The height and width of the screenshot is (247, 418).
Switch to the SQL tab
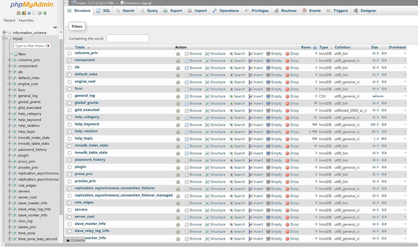point(103,11)
